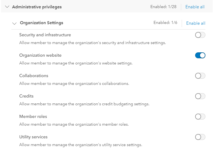
Task: Click the Collaborations privilege label
Action: click(34, 76)
